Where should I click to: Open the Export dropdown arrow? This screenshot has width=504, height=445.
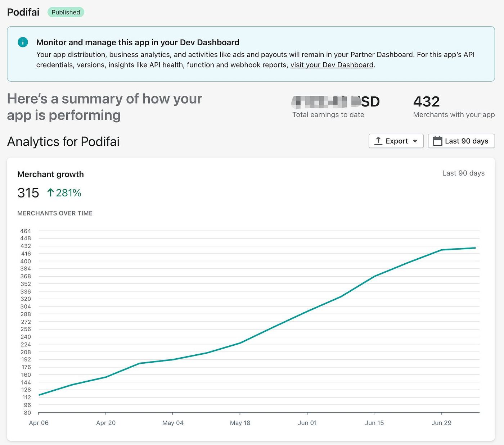click(x=415, y=141)
